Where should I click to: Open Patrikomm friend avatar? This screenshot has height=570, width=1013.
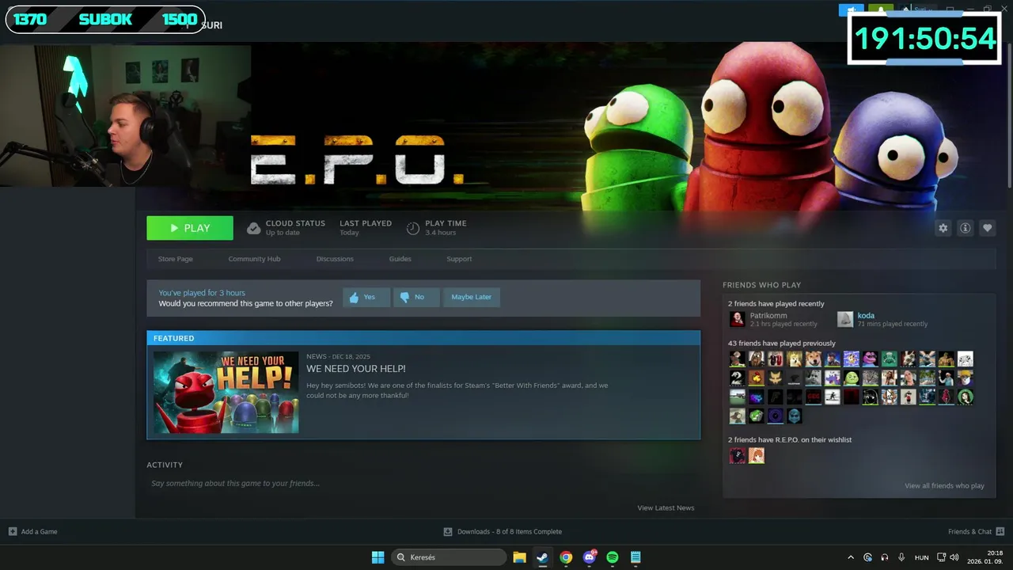[x=737, y=319]
